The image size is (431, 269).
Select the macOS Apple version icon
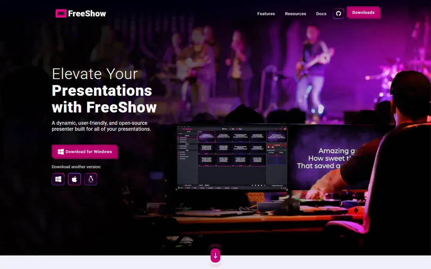coord(74,179)
